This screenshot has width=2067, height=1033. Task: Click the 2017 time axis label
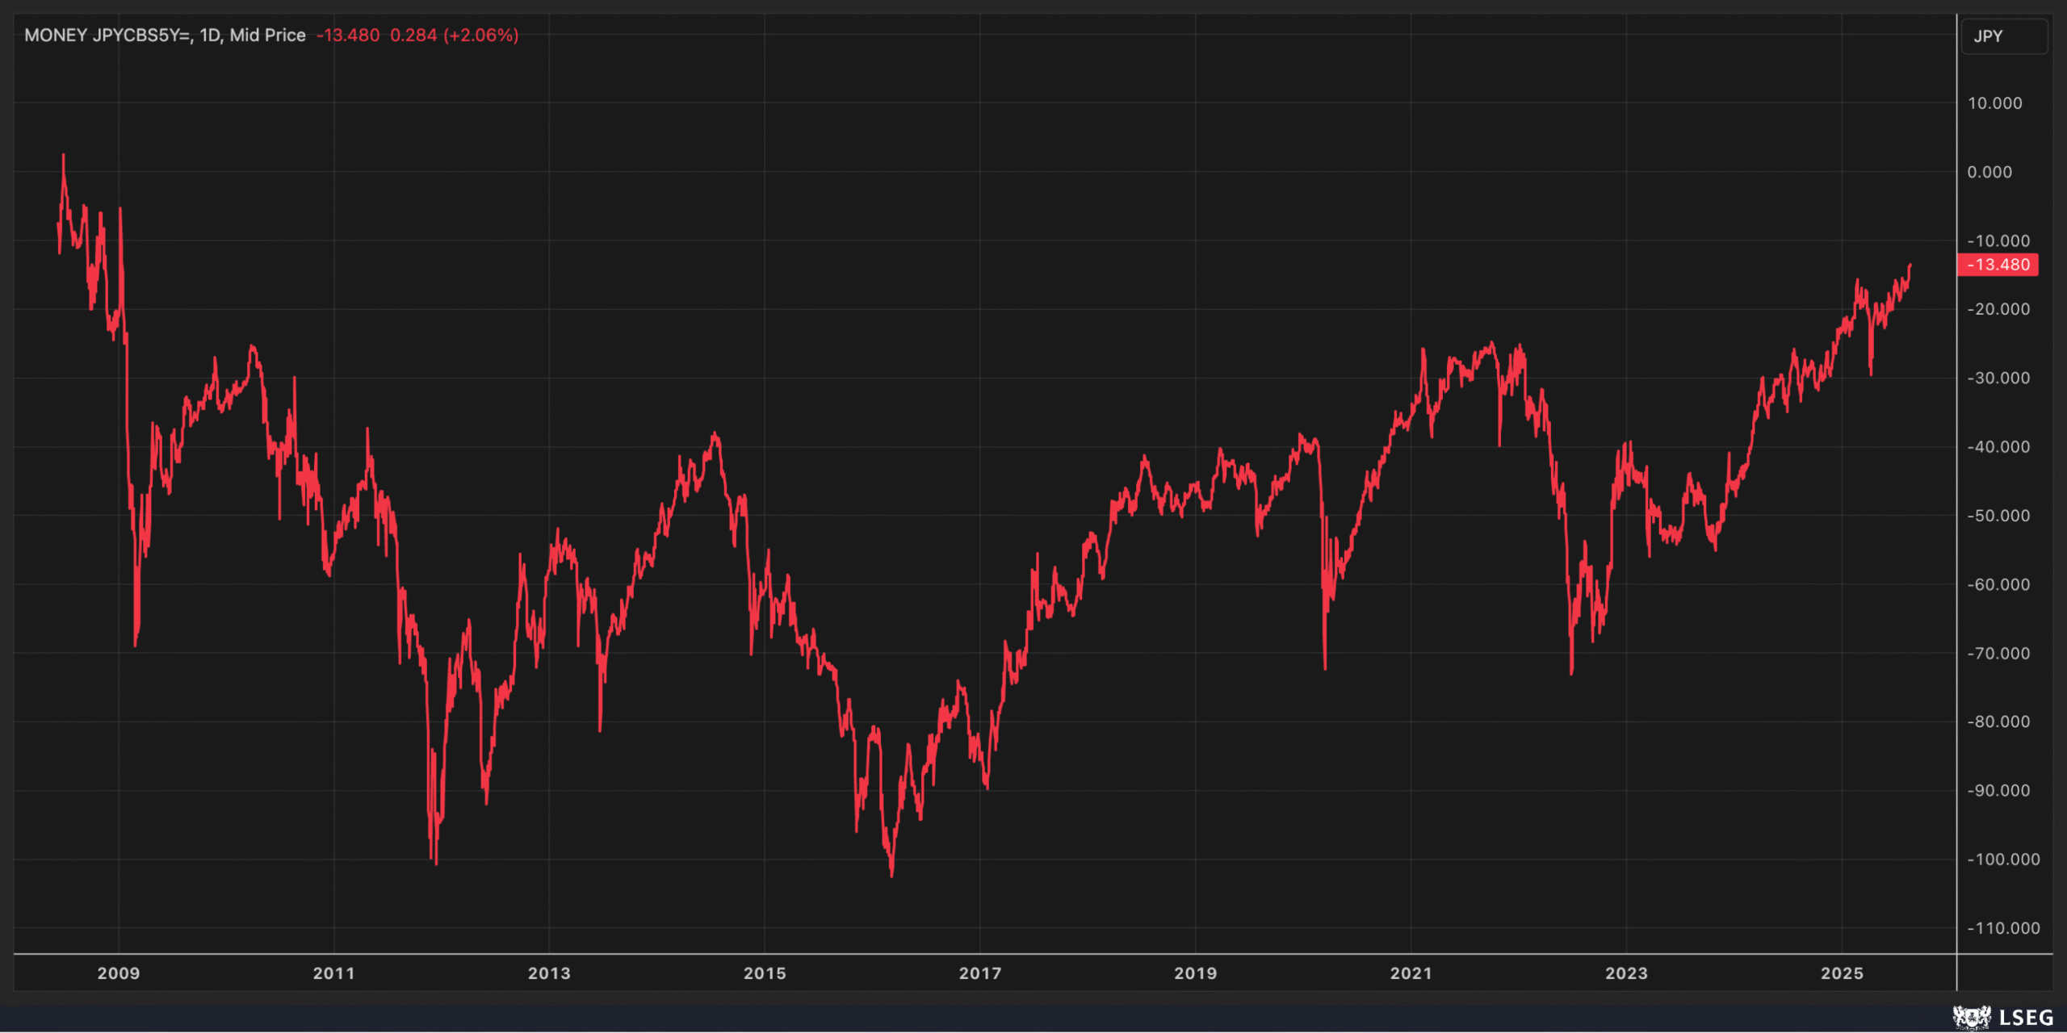(980, 973)
